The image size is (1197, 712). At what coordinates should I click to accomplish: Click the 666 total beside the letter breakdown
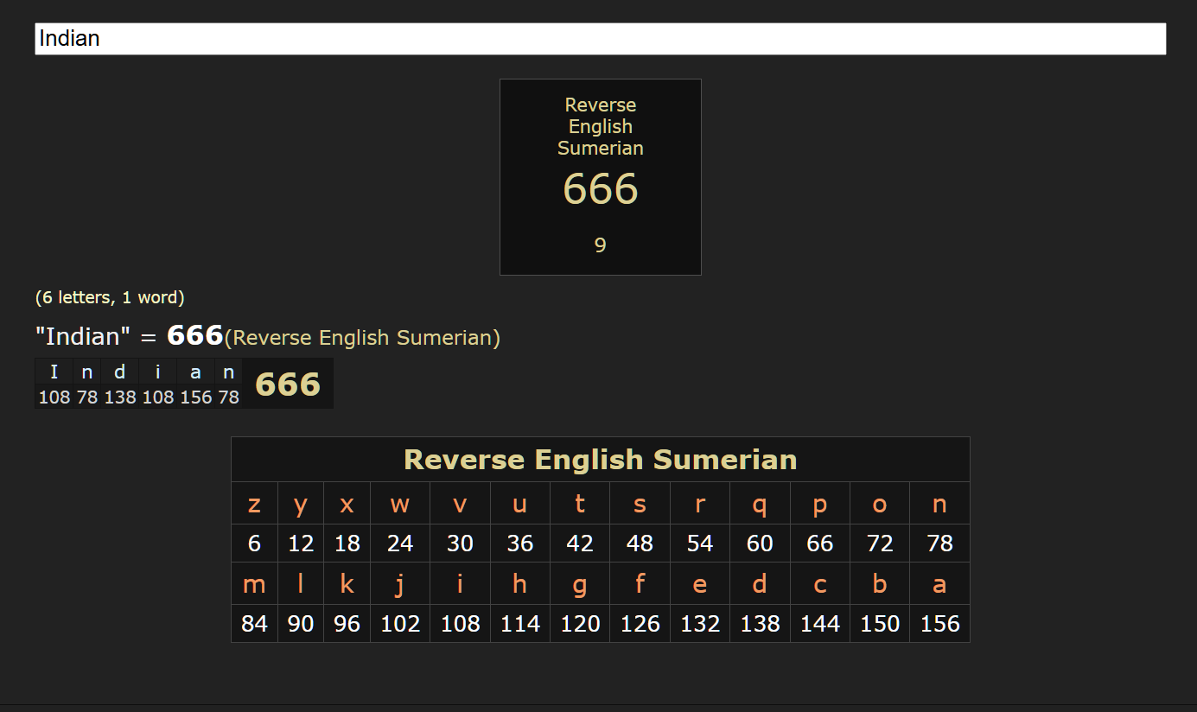click(288, 385)
